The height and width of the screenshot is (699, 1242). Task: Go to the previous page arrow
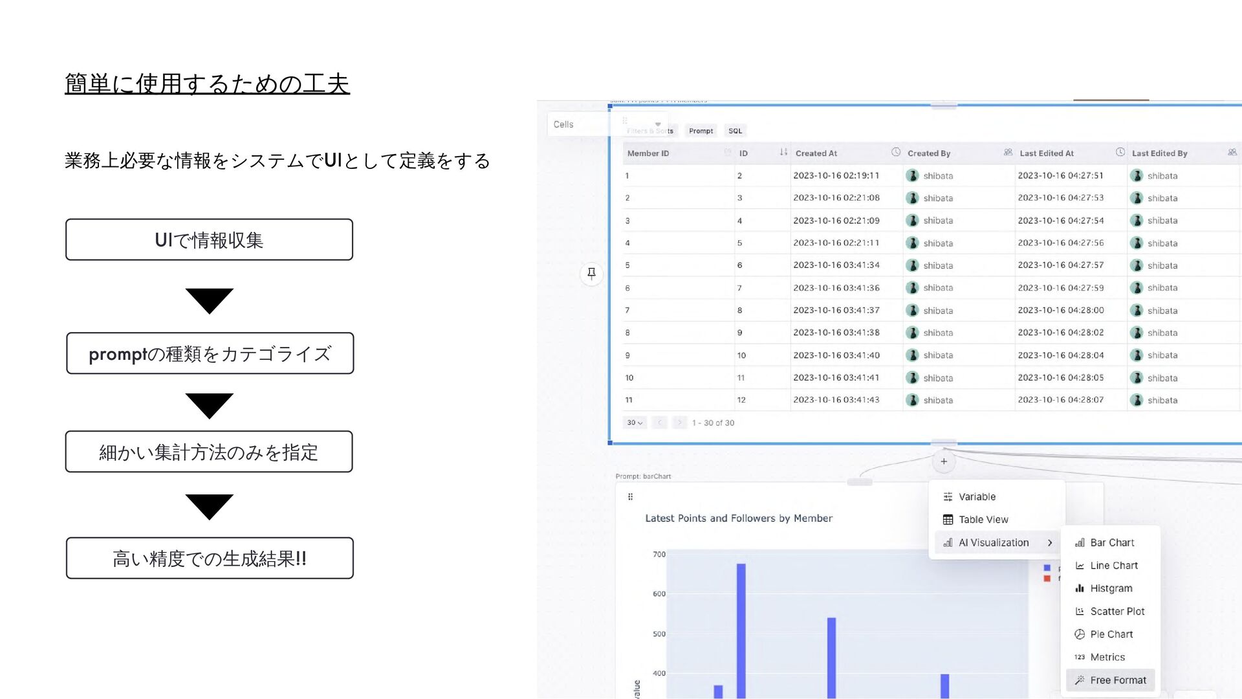tap(659, 423)
